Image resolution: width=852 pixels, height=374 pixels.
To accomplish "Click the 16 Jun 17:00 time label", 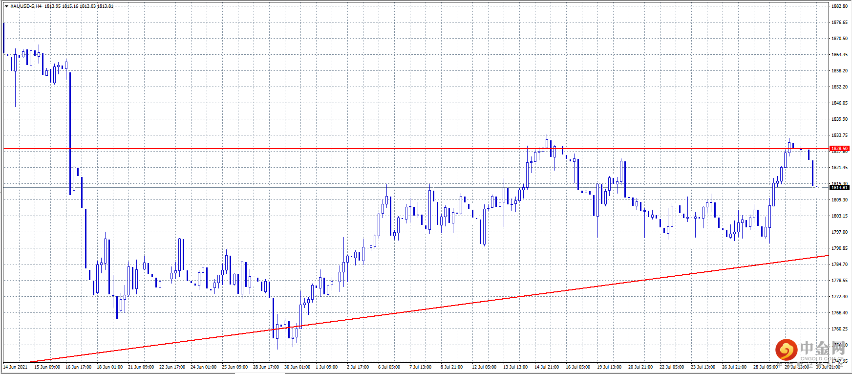I will click(x=79, y=367).
